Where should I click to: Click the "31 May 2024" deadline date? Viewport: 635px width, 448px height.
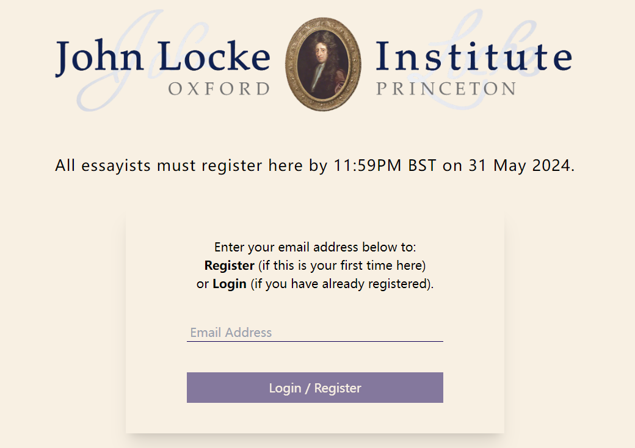[521, 165]
